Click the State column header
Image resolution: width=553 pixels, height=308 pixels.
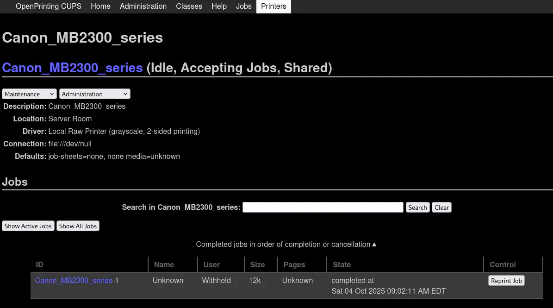point(342,265)
